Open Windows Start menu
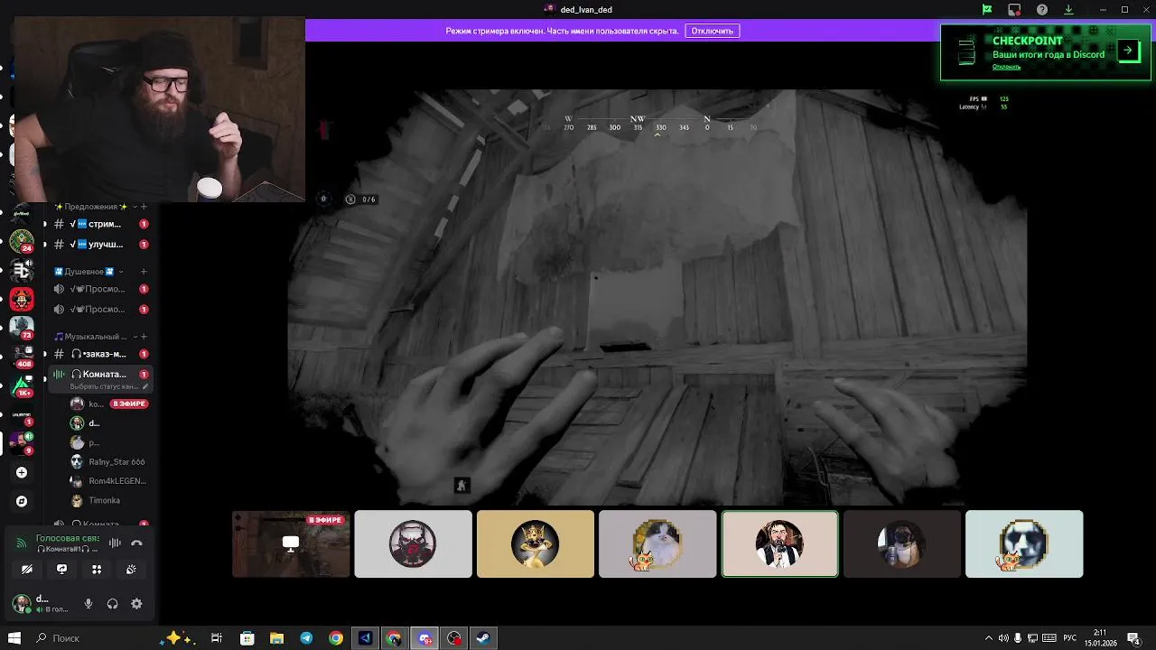This screenshot has height=650, width=1156. click(14, 638)
